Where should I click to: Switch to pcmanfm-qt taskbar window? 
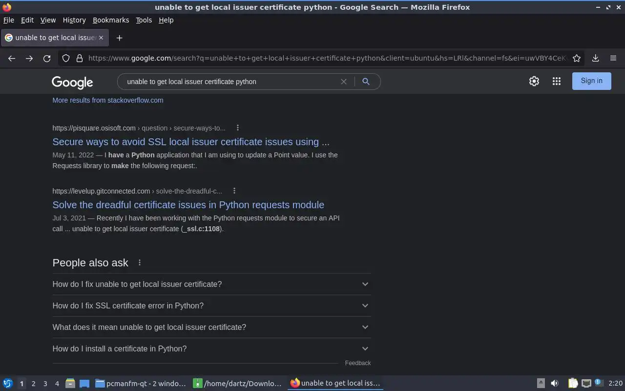tap(141, 384)
